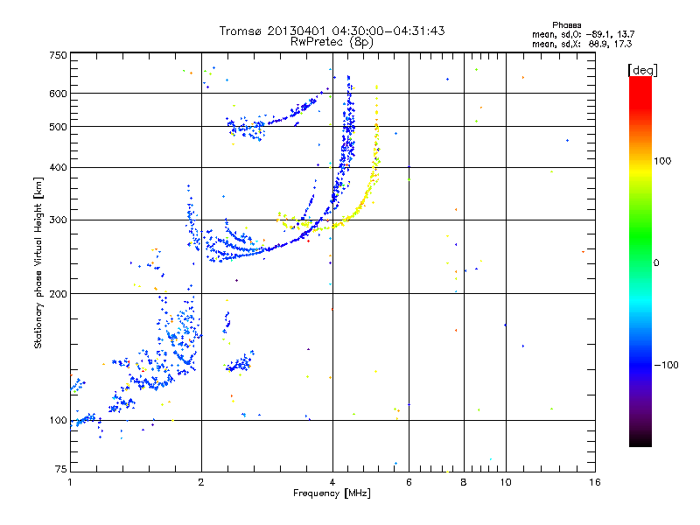
Task: Click the 'Phases' heading at top right
Action: [x=566, y=25]
